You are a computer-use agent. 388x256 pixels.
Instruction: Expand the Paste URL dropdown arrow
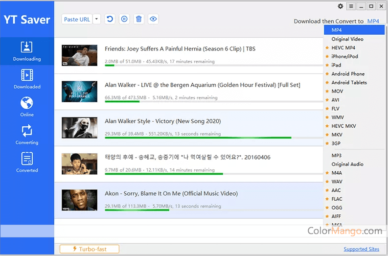click(x=97, y=19)
